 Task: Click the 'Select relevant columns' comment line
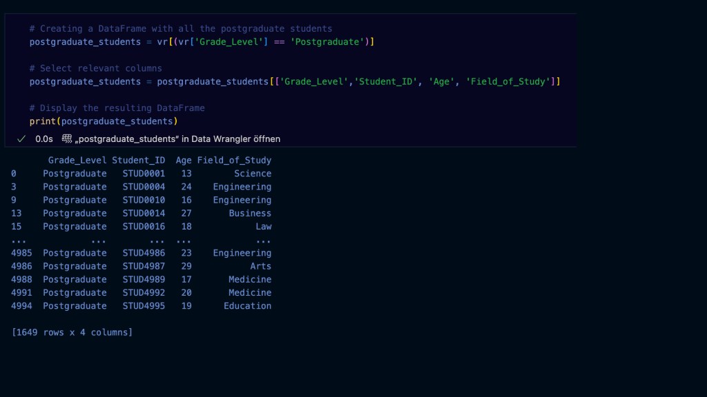pyautogui.click(x=95, y=68)
